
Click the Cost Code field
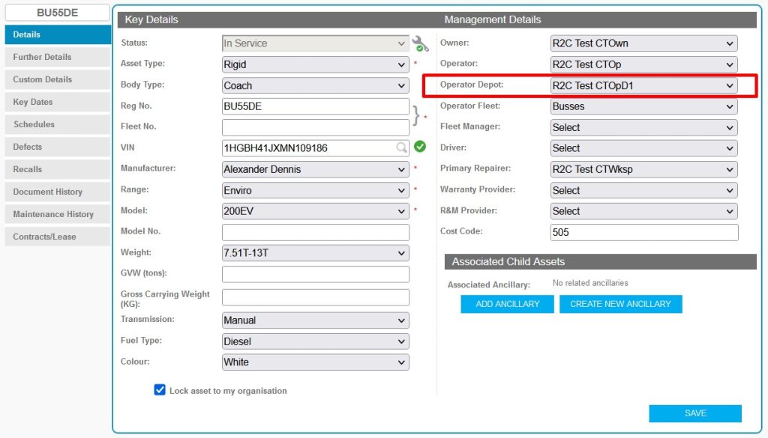coord(644,232)
